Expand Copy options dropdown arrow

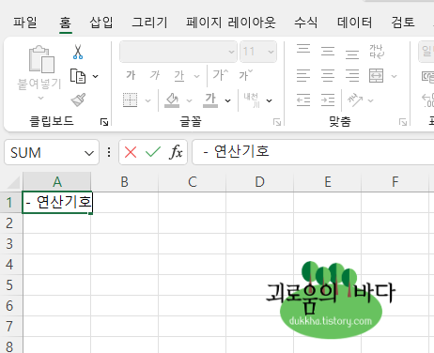[96, 76]
